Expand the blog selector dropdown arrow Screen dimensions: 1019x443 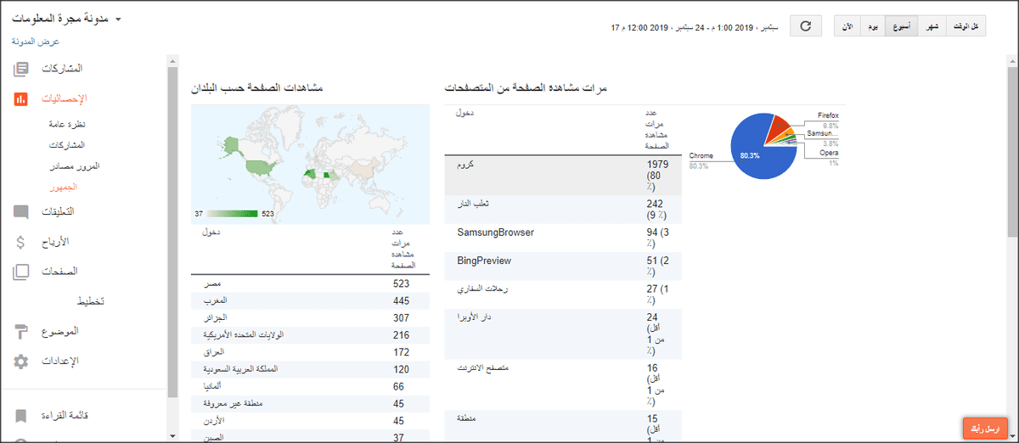(x=118, y=19)
